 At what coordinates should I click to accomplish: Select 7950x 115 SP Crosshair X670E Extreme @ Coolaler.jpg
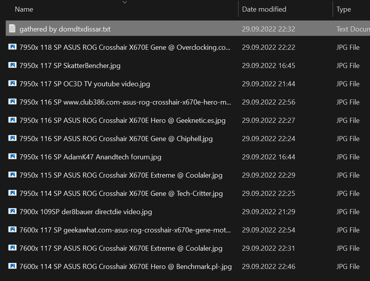coord(121,175)
